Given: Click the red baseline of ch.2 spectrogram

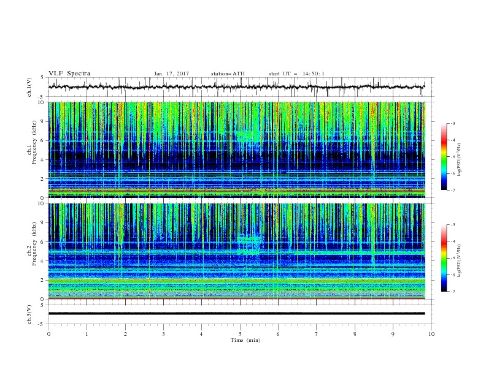Looking at the screenshot, I should tap(236, 298).
